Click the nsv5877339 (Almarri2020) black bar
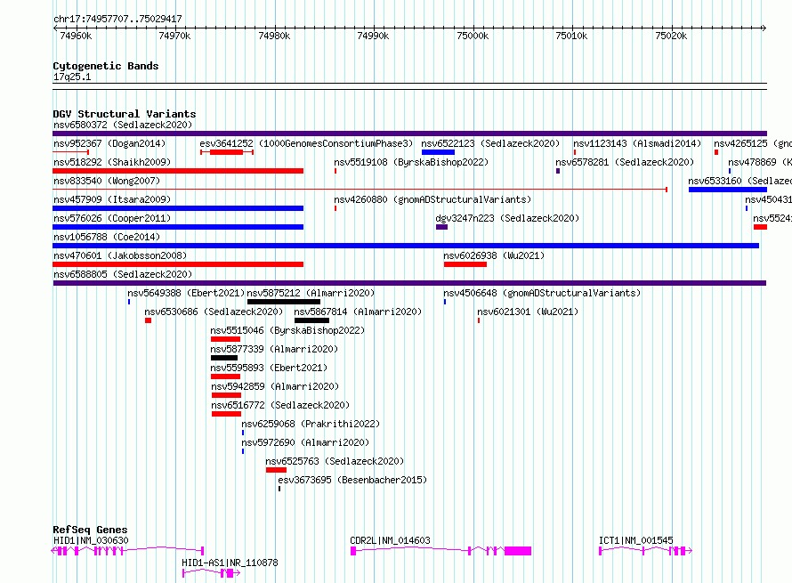792x583 pixels. (224, 358)
